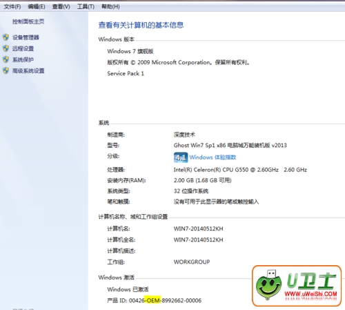Image resolution: width=345 pixels, height=310 pixels.
Task: Click shield icon beside 远程设置
Action: click(6, 48)
